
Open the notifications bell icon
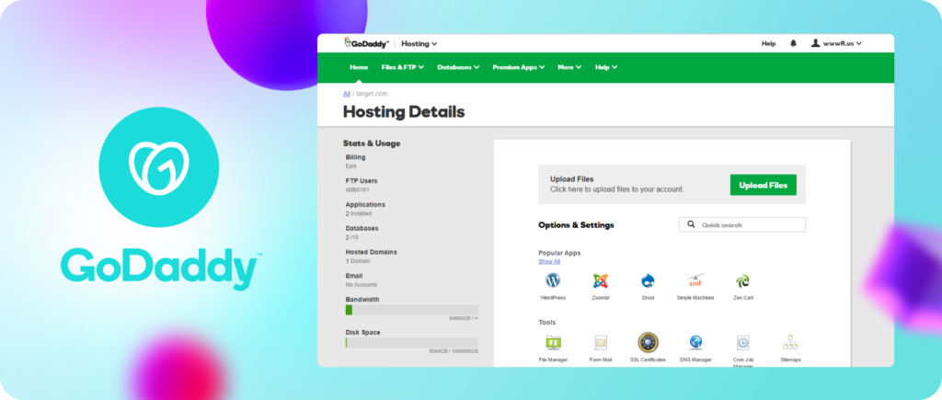point(793,43)
